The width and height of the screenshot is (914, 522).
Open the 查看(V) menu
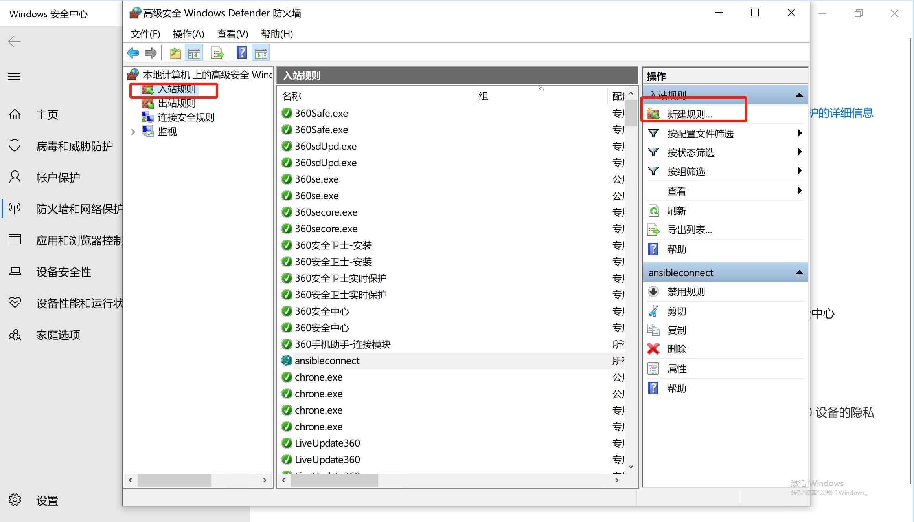[x=232, y=34]
